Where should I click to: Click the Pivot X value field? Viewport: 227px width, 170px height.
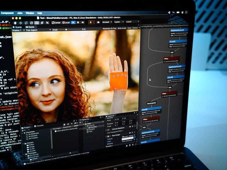[120, 119]
